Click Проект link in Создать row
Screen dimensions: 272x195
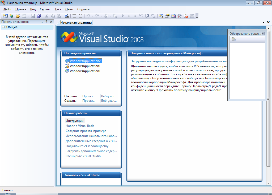89,101
